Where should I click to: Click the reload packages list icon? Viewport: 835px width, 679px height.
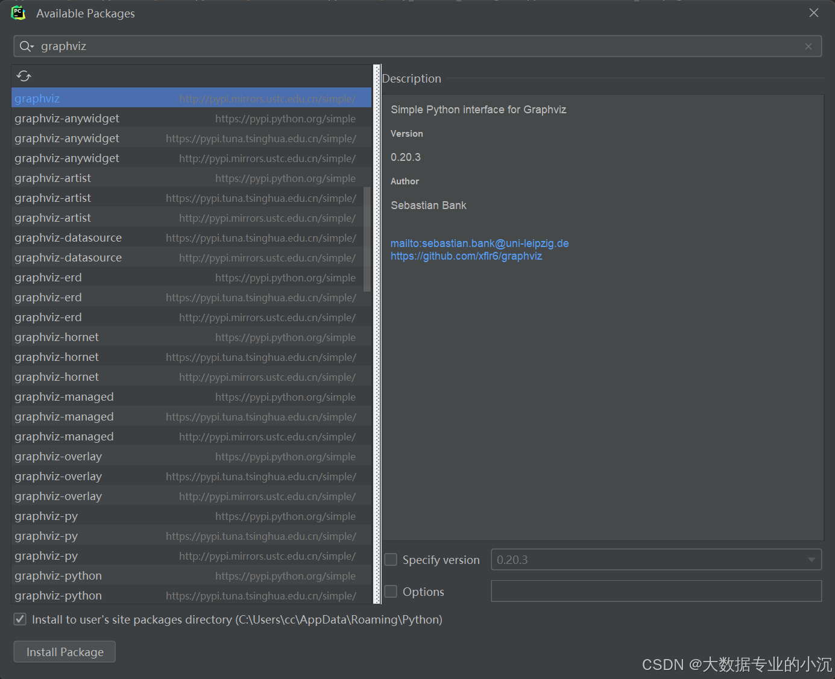[x=24, y=76]
